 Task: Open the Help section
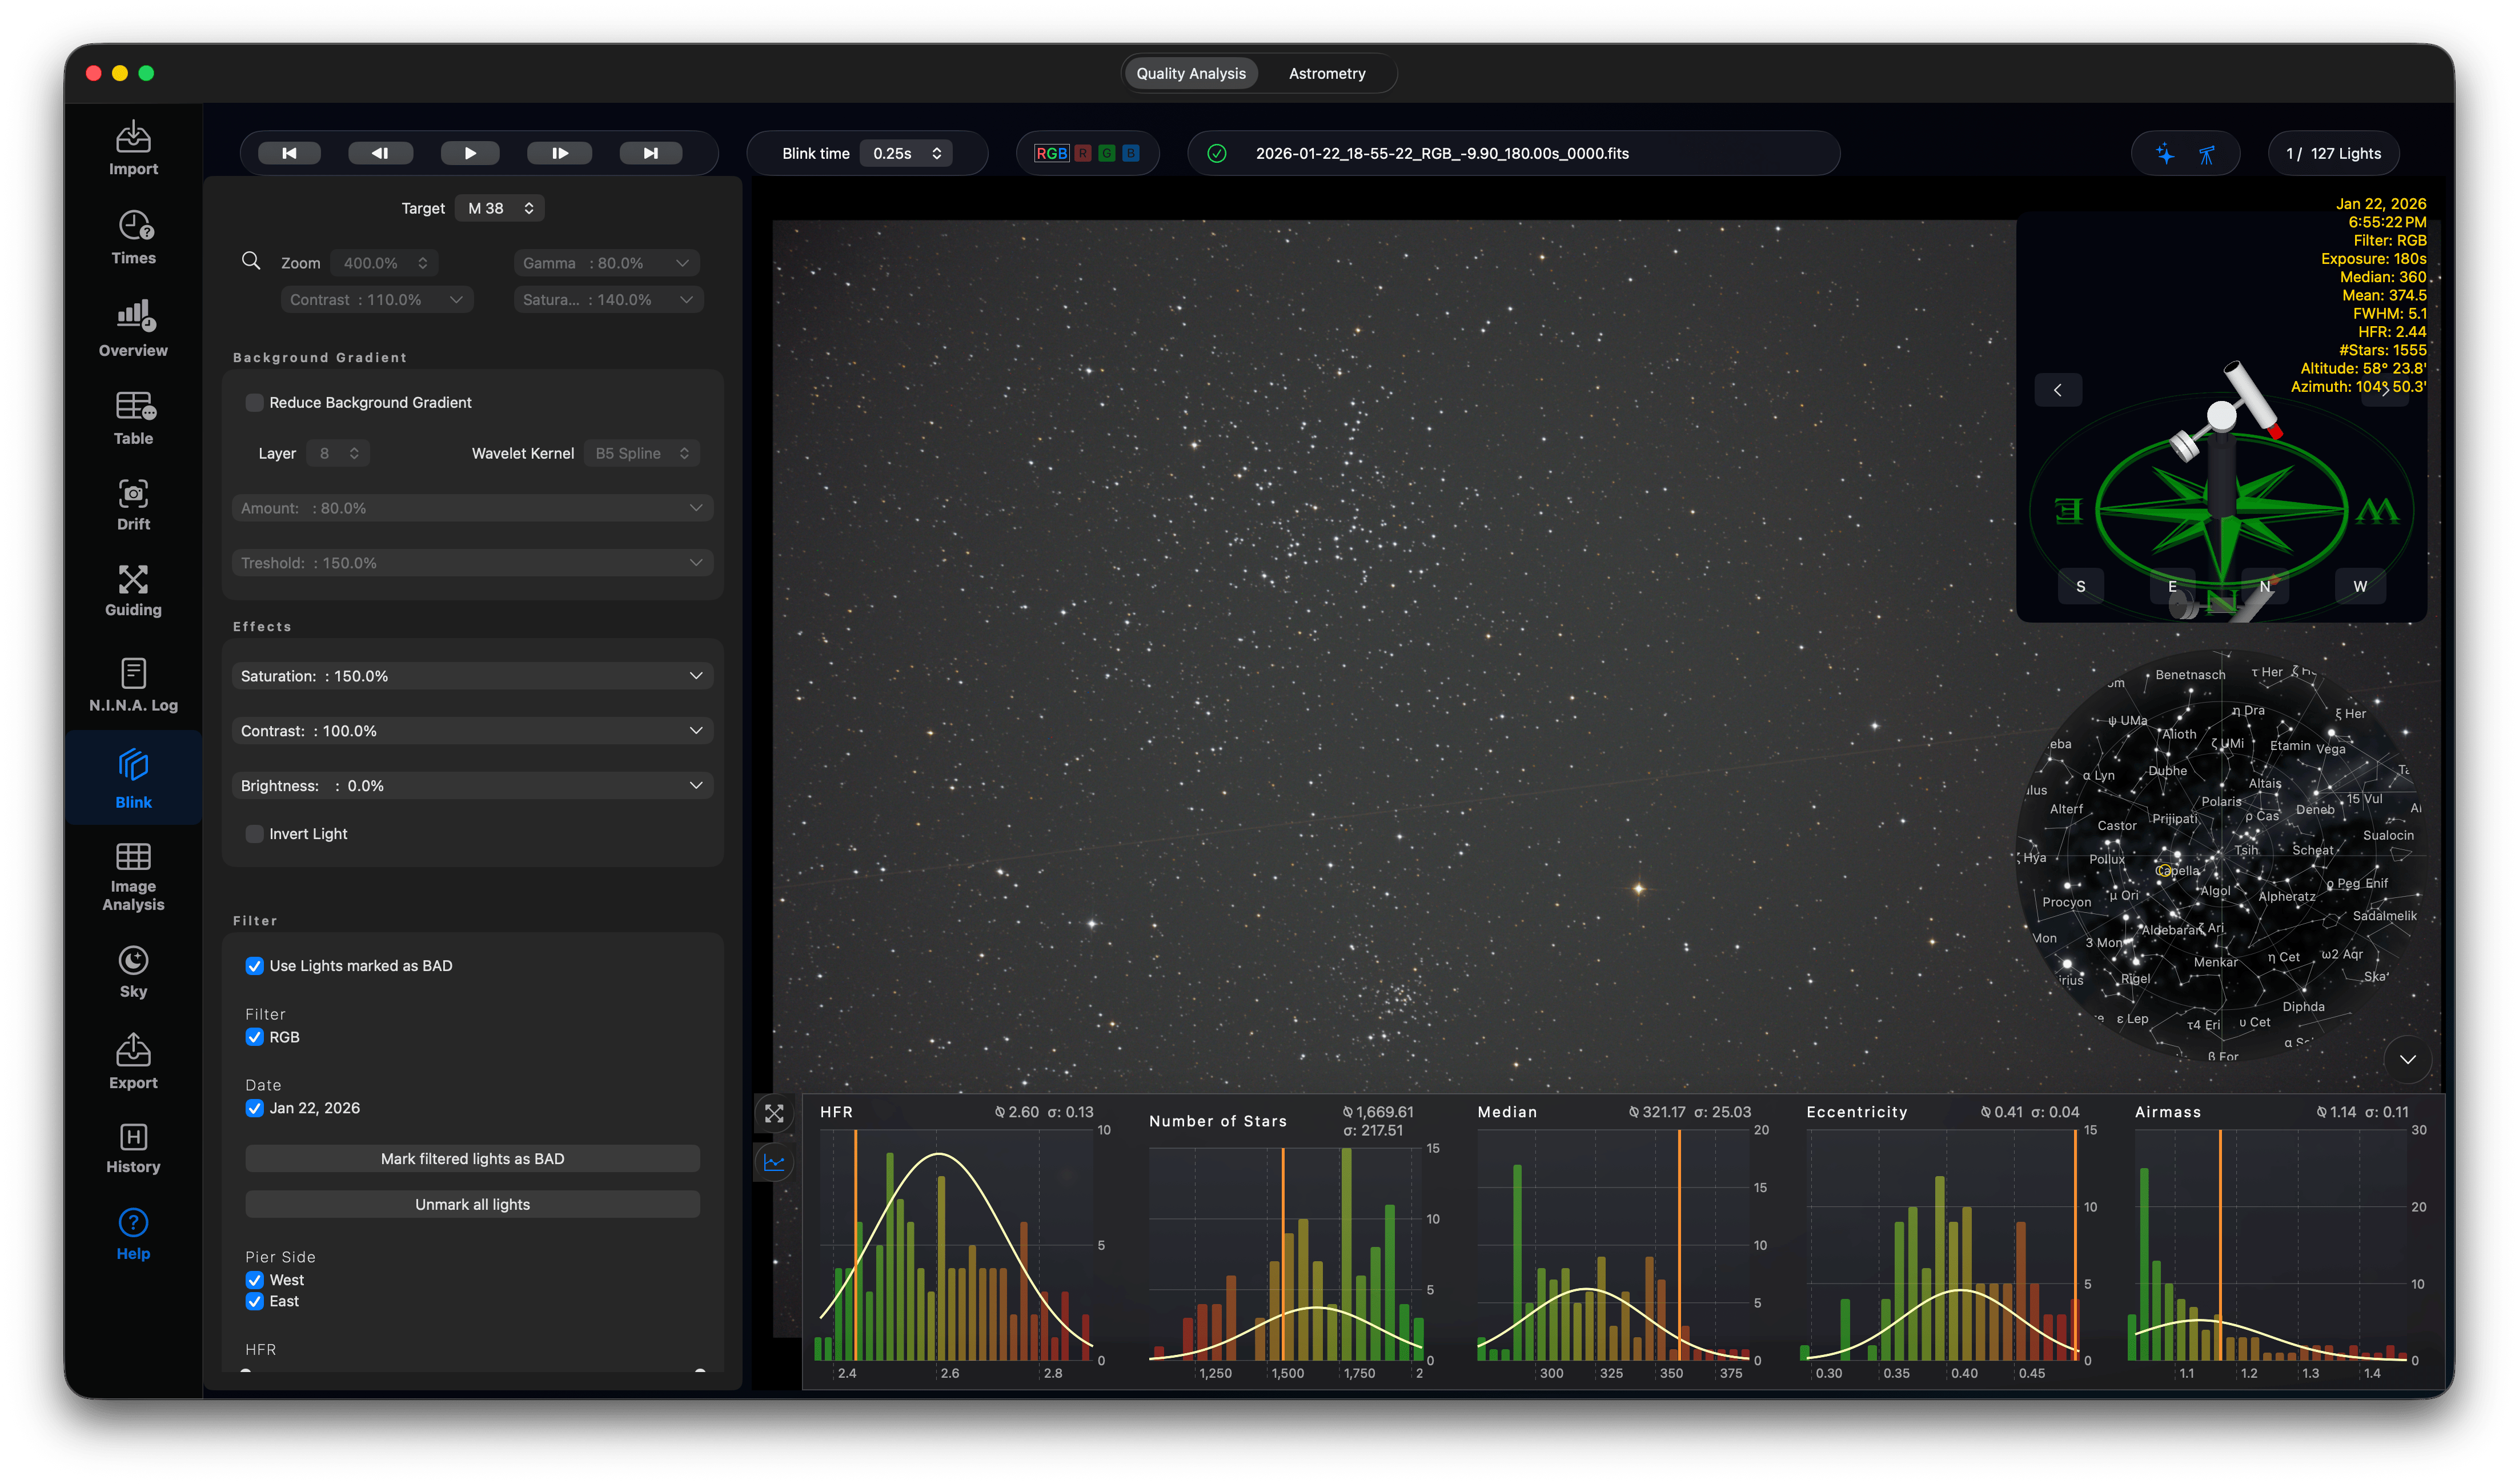133,1235
